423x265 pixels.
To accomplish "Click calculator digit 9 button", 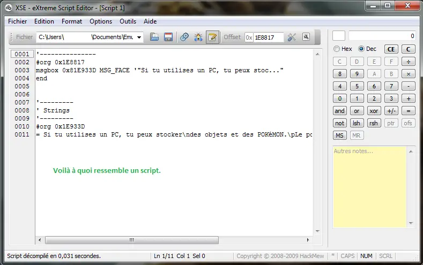I will [357, 74].
